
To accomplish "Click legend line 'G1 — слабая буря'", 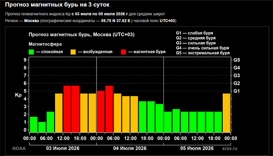I will (194, 33).
